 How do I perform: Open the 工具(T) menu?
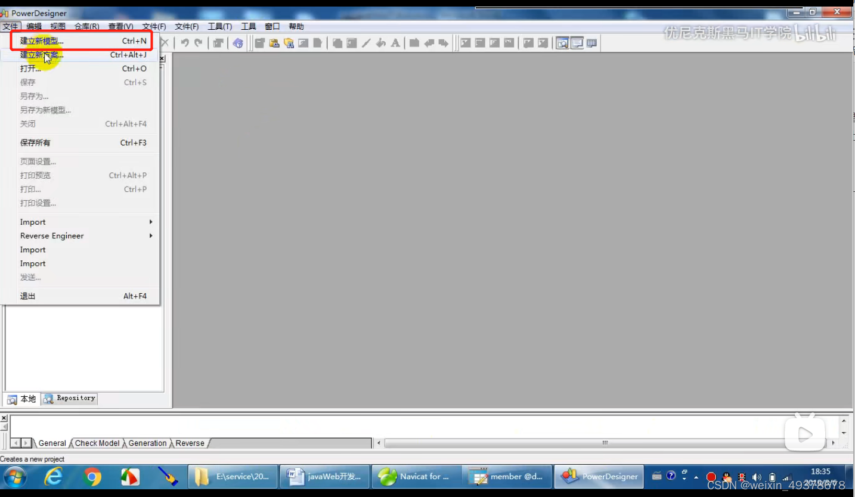click(219, 26)
